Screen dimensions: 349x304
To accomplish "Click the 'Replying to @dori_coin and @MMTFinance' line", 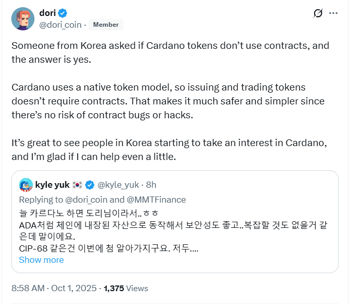I will tap(102, 200).
